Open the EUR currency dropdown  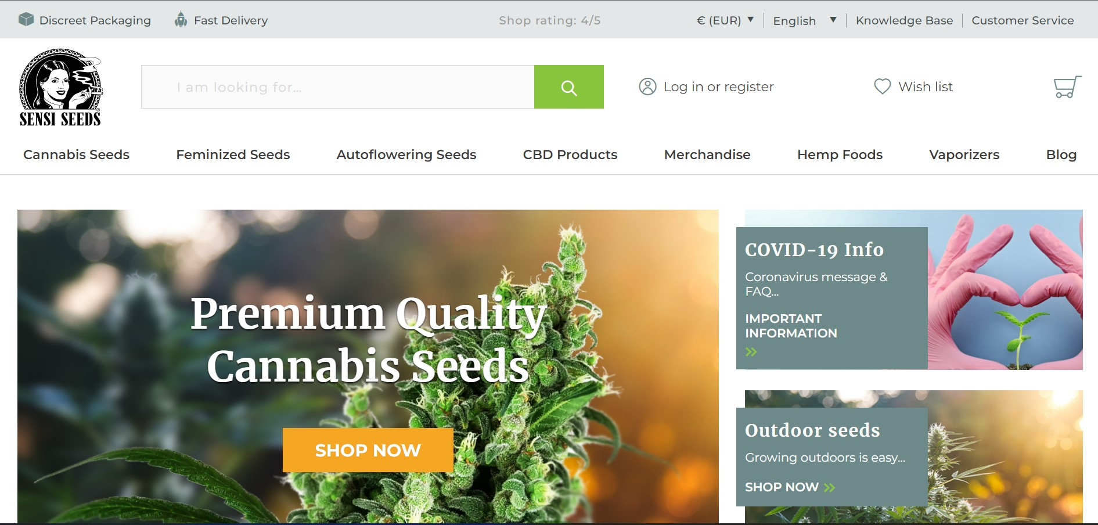click(x=725, y=20)
